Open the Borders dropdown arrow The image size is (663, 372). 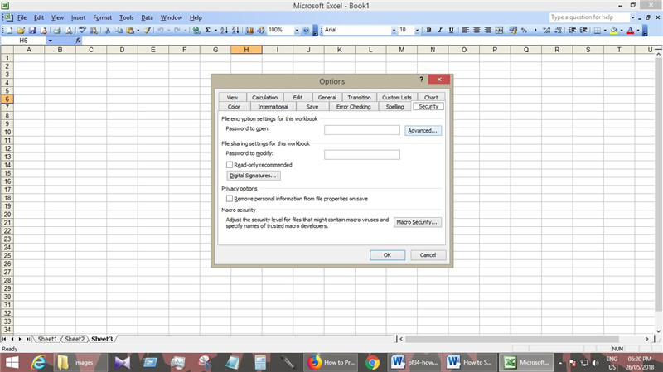pos(605,30)
